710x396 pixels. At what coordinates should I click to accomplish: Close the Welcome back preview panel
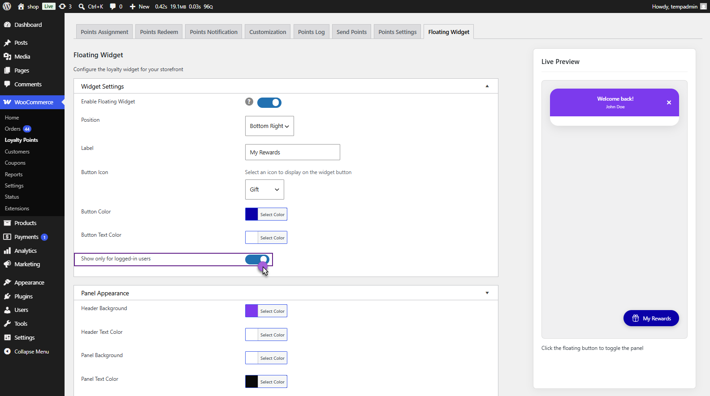click(x=669, y=102)
